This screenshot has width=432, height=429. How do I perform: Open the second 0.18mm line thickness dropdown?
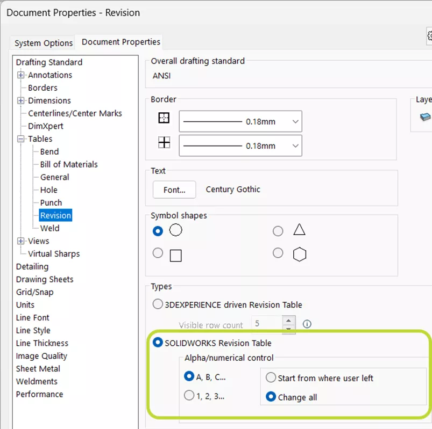click(295, 146)
